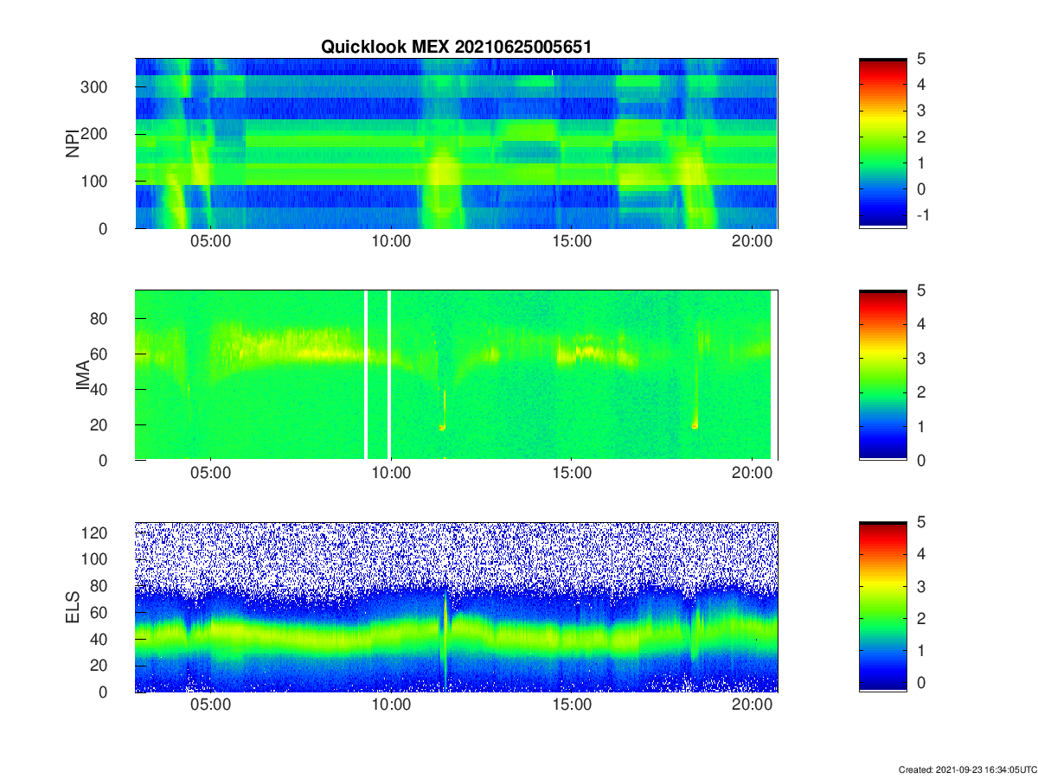
Task: Click the 15:00 tick under the ELS panel
Action: pos(572,706)
